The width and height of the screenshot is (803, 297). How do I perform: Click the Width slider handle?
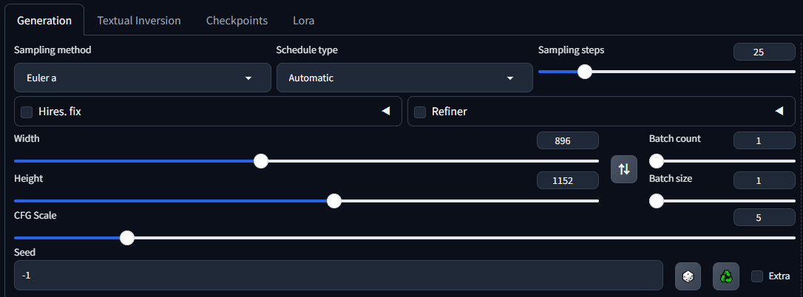(x=261, y=160)
